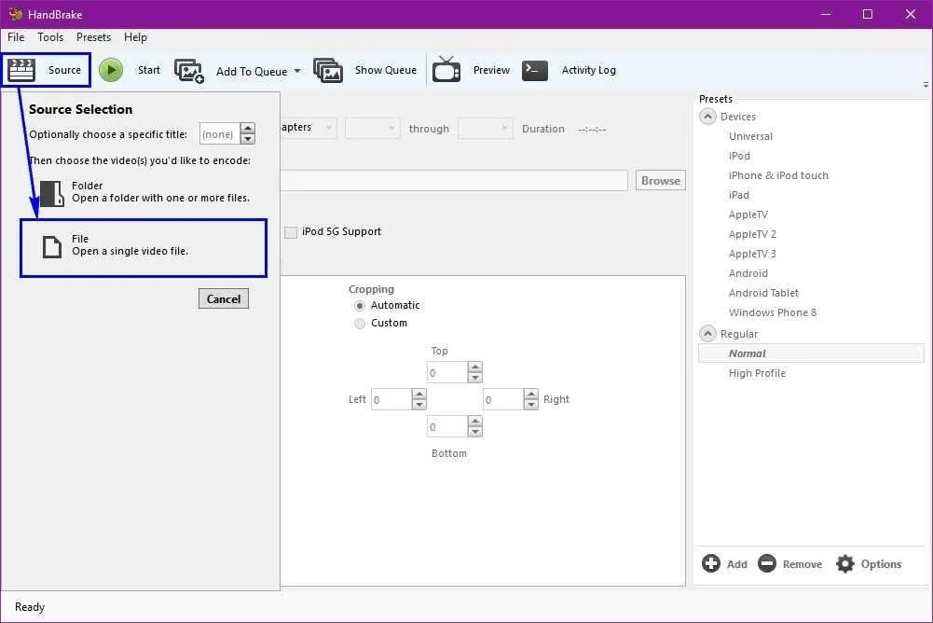Click the HandBrake app icon in title bar
Viewport: 933px width, 623px height.
coord(16,14)
